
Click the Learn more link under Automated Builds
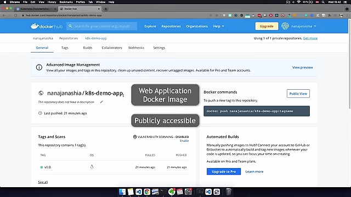[254, 171]
